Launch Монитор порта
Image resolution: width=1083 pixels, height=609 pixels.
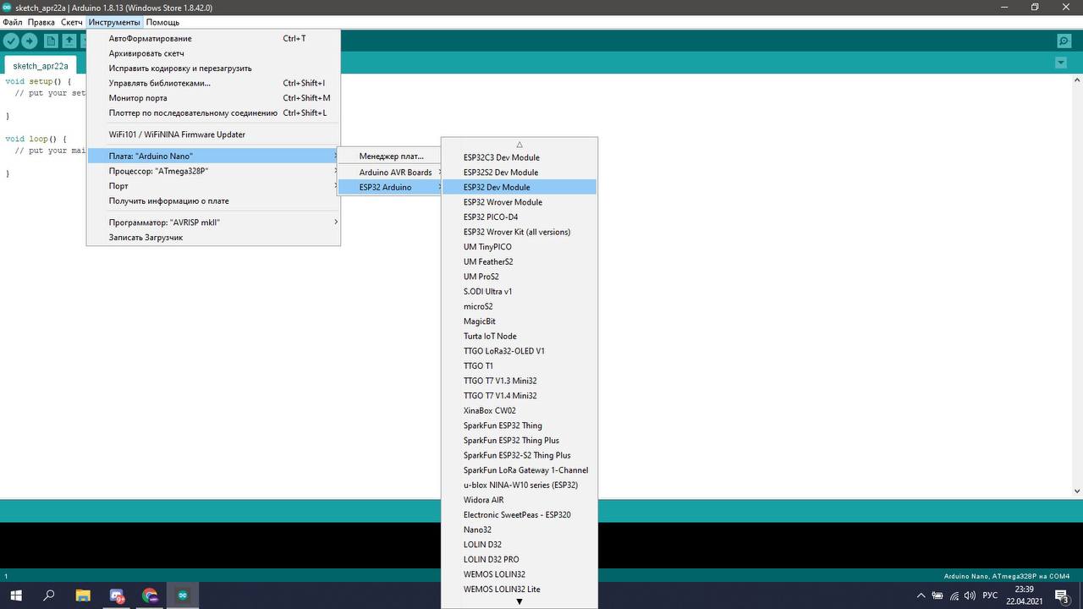click(213, 98)
